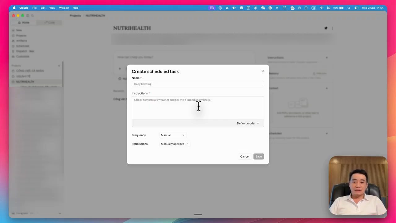396x223 pixels.
Task: Toggle the sidebar icon in Claude title bar
Action: click(28, 15)
